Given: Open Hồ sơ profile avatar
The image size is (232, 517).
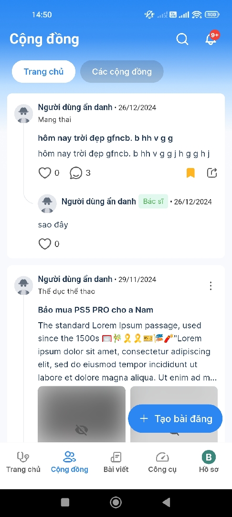Looking at the screenshot, I should 209,457.
